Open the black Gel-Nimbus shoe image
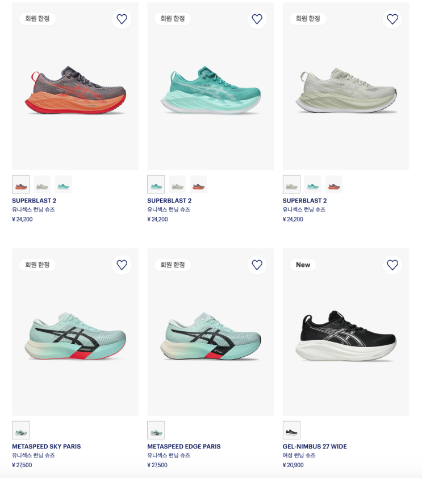The height and width of the screenshot is (478, 422). (x=345, y=337)
